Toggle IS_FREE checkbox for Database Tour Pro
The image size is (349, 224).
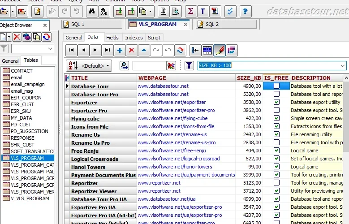(276, 94)
